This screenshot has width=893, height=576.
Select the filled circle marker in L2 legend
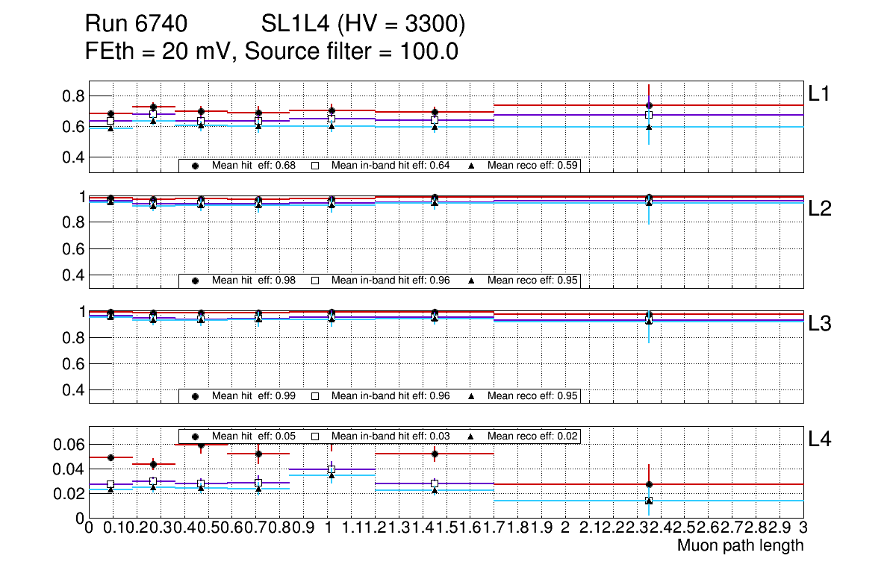click(196, 281)
